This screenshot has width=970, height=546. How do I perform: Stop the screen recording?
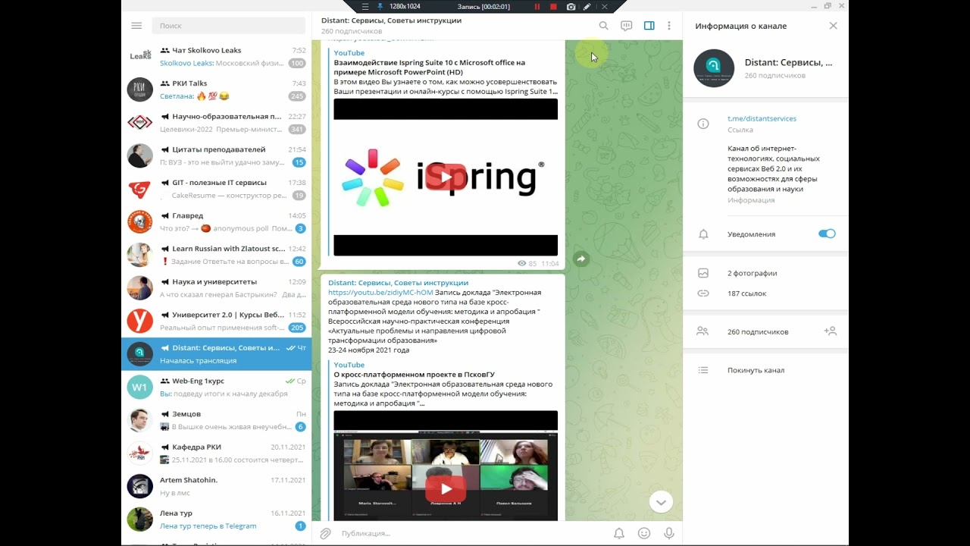(x=553, y=6)
